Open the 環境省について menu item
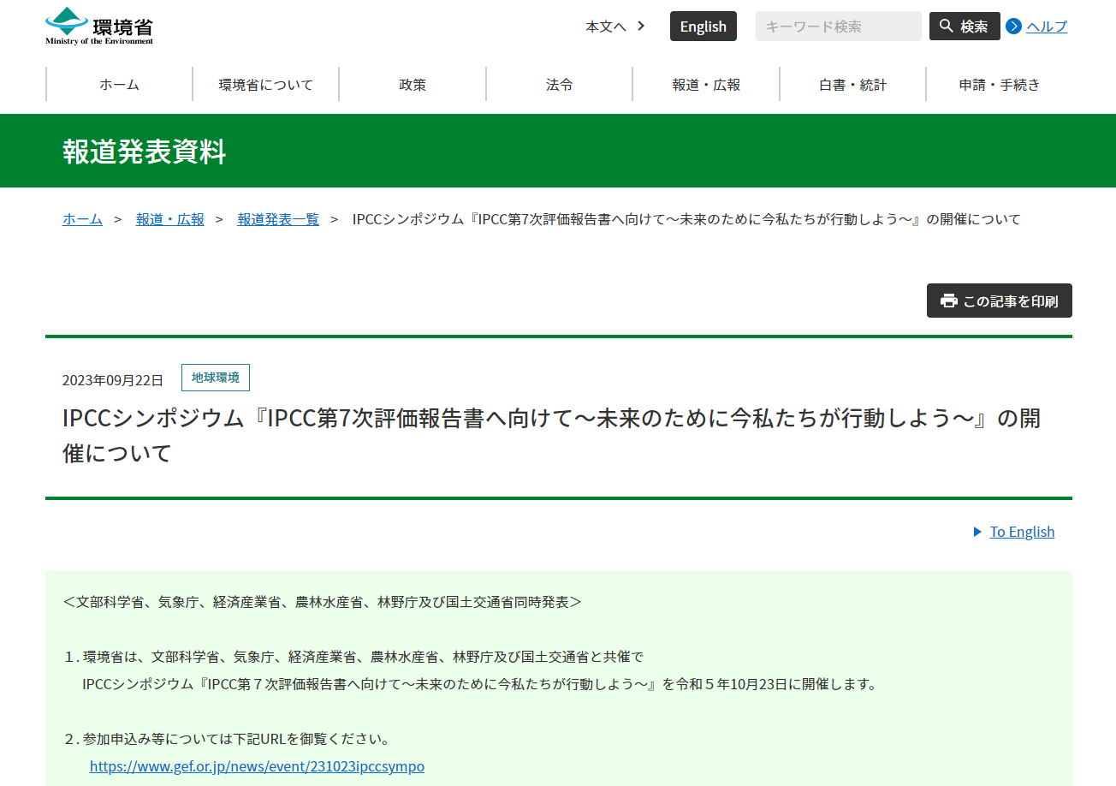 click(x=266, y=85)
